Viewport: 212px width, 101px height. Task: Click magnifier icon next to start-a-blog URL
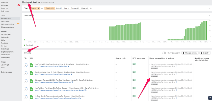[68, 66]
